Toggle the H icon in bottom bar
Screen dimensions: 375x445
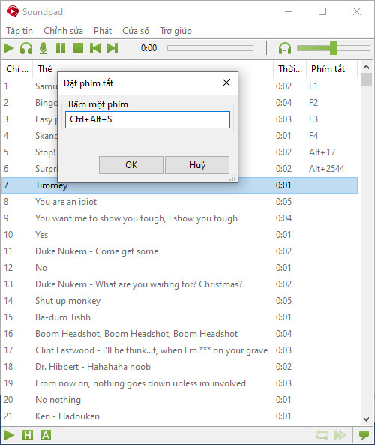click(x=28, y=434)
